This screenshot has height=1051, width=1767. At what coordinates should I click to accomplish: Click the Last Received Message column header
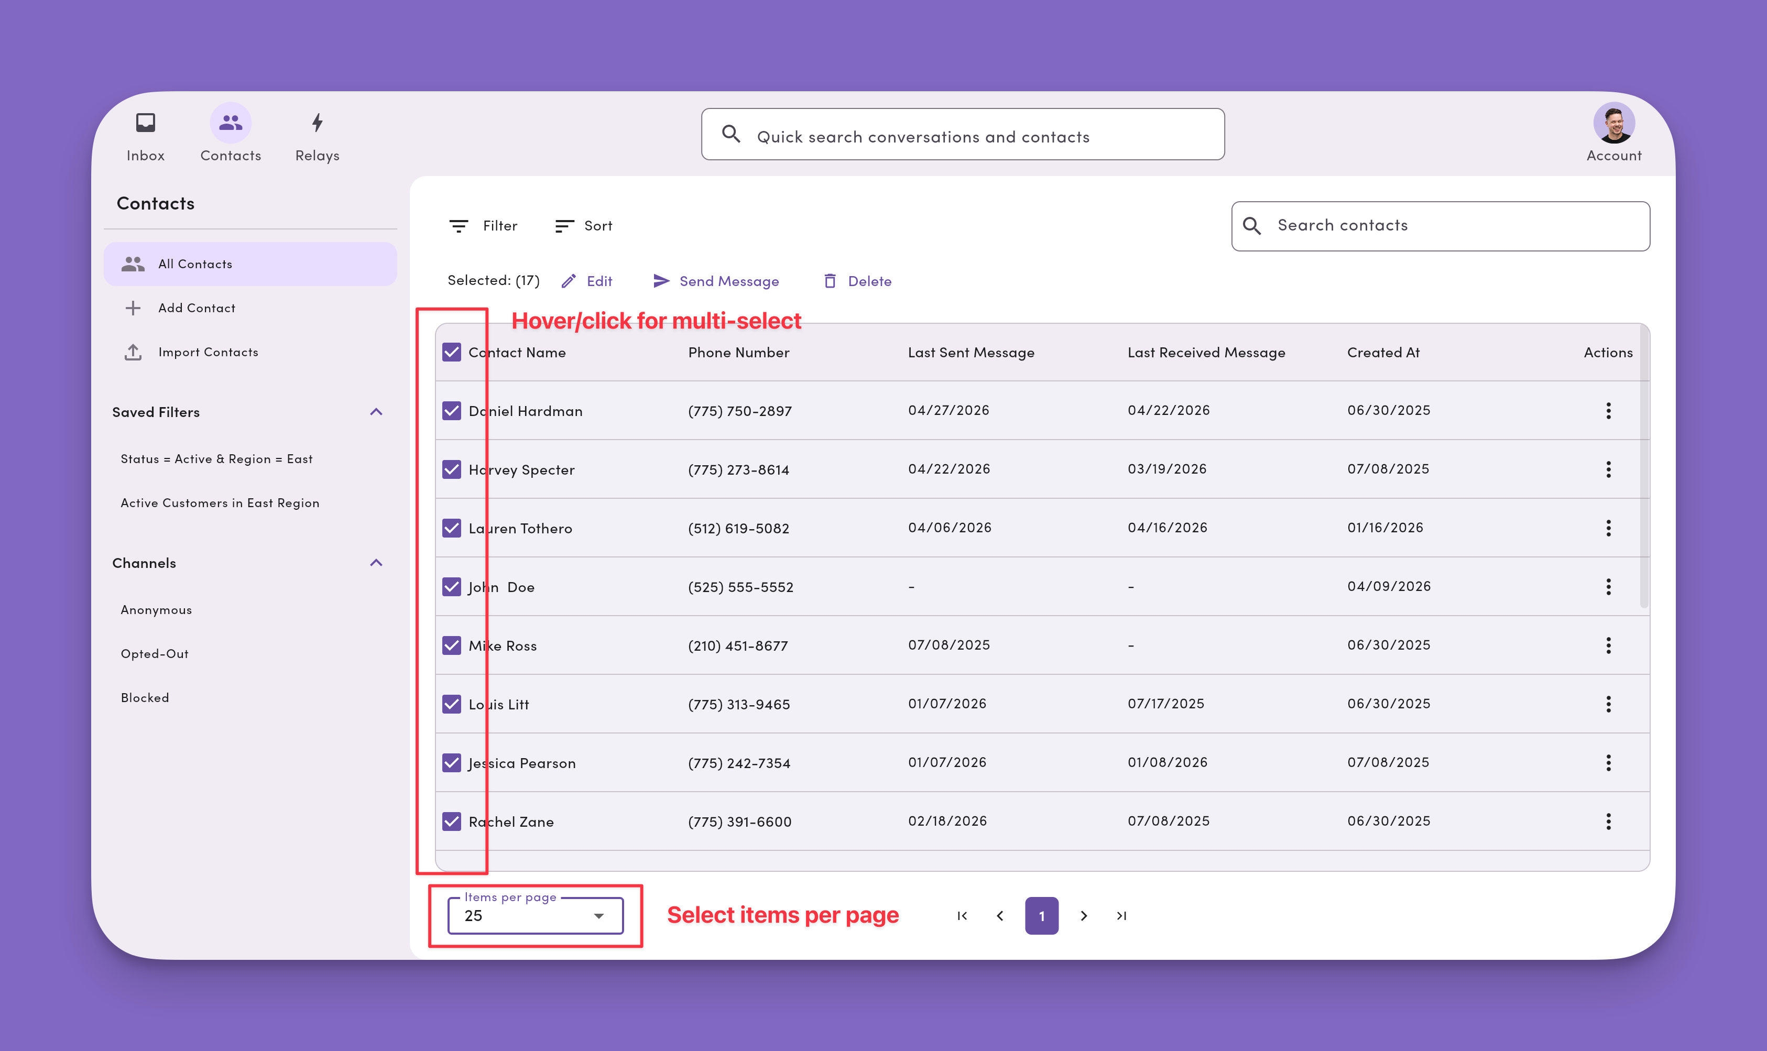1206,353
